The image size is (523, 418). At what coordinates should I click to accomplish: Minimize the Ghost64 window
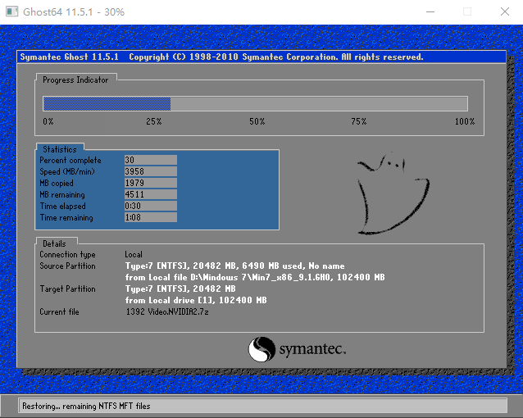[430, 11]
